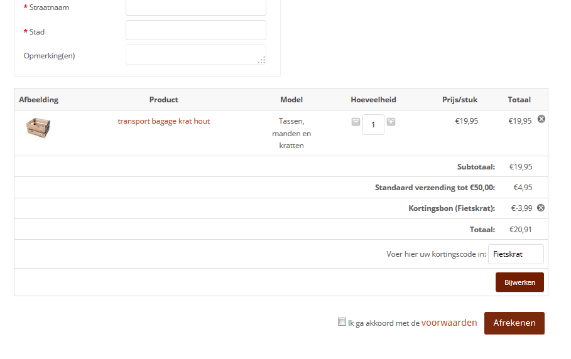Open the 'transport bagage krat hout' product link
Screen dimensions: 571x359
pos(163,121)
